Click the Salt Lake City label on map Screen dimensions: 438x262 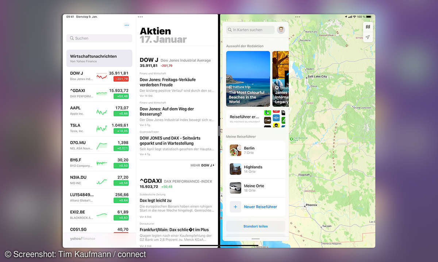317,76
